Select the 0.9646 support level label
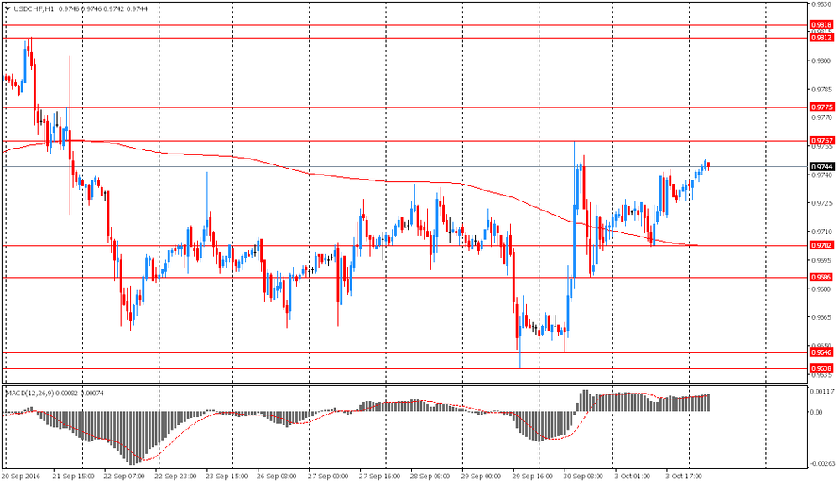This screenshot has width=839, height=485. [821, 352]
